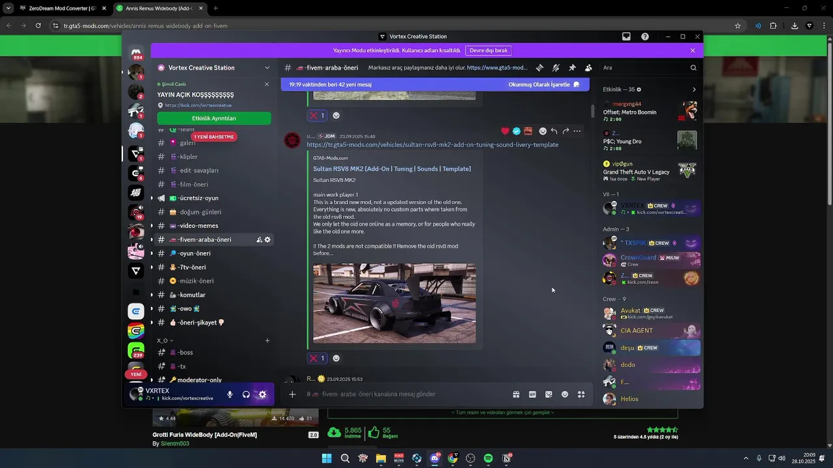Viewport: 833px width, 468px height.
Task: Open tr.gta5-mods.com sultan-rsv8-mk2 message URL
Action: 433,145
